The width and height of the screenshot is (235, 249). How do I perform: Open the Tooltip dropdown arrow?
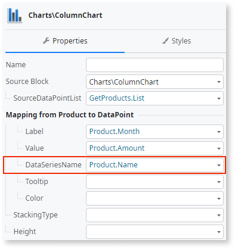(219, 182)
